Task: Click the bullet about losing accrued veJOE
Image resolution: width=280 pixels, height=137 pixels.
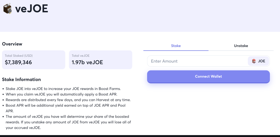Action: [x=68, y=122]
